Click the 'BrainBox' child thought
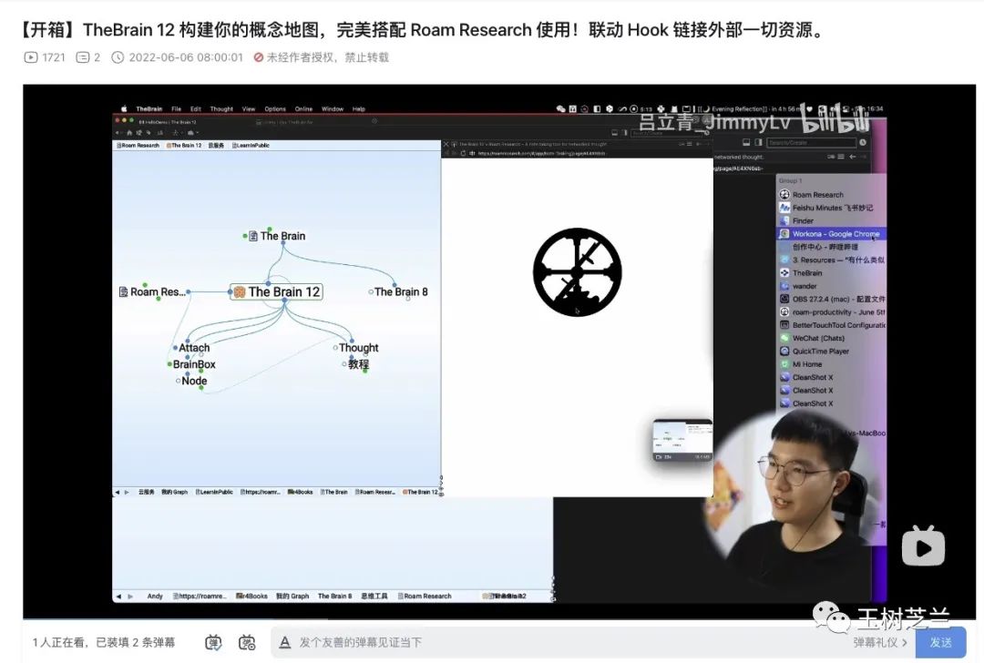Image resolution: width=984 pixels, height=663 pixels. click(194, 364)
